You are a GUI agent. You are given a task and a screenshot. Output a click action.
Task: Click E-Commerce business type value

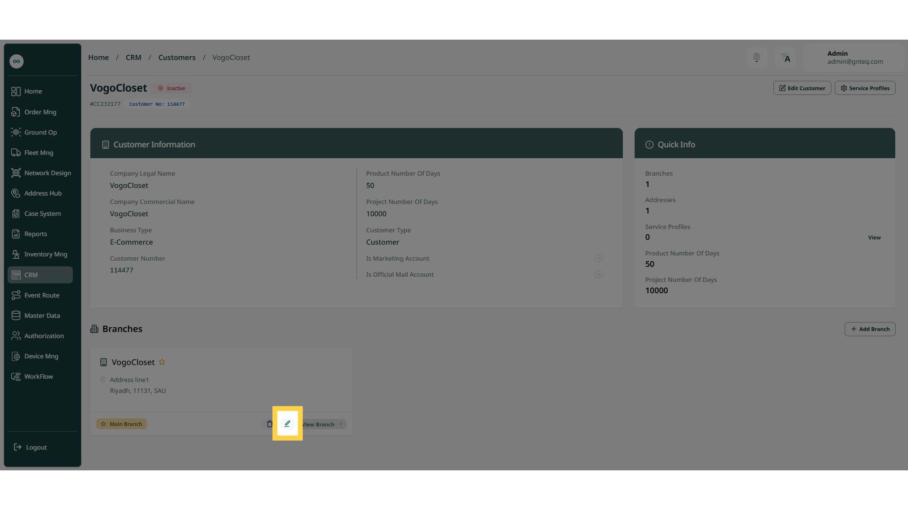click(x=131, y=242)
